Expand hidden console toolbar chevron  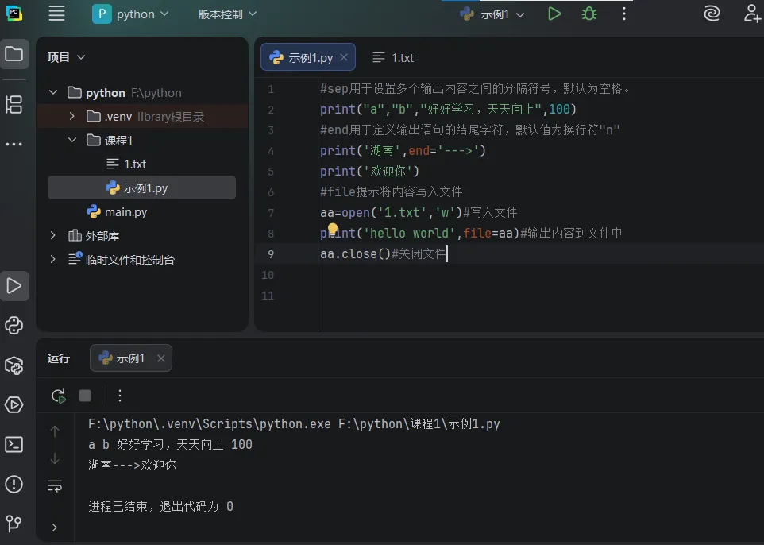point(54,528)
